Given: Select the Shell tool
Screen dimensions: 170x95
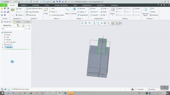Looking at the screenshot, I should [x=104, y=12].
